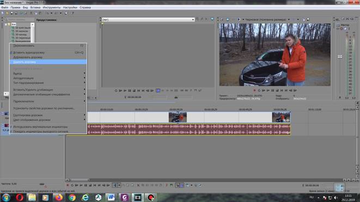Click the timeline horizontal scrollbar thumb

80,180
